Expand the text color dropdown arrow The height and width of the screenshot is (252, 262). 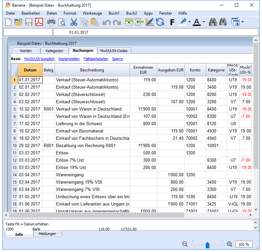[x=204, y=22]
